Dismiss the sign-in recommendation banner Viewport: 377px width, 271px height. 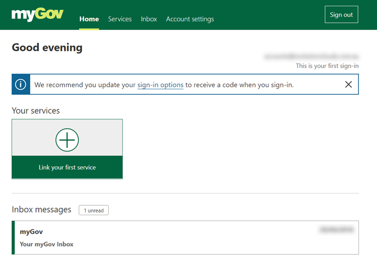coord(348,84)
